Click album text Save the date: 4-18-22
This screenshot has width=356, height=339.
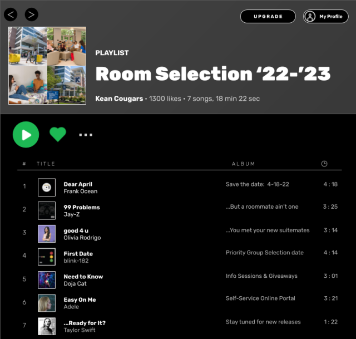click(x=257, y=184)
